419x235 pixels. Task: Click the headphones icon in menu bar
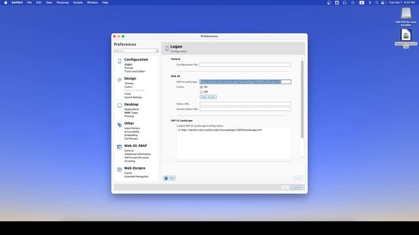(x=345, y=3)
